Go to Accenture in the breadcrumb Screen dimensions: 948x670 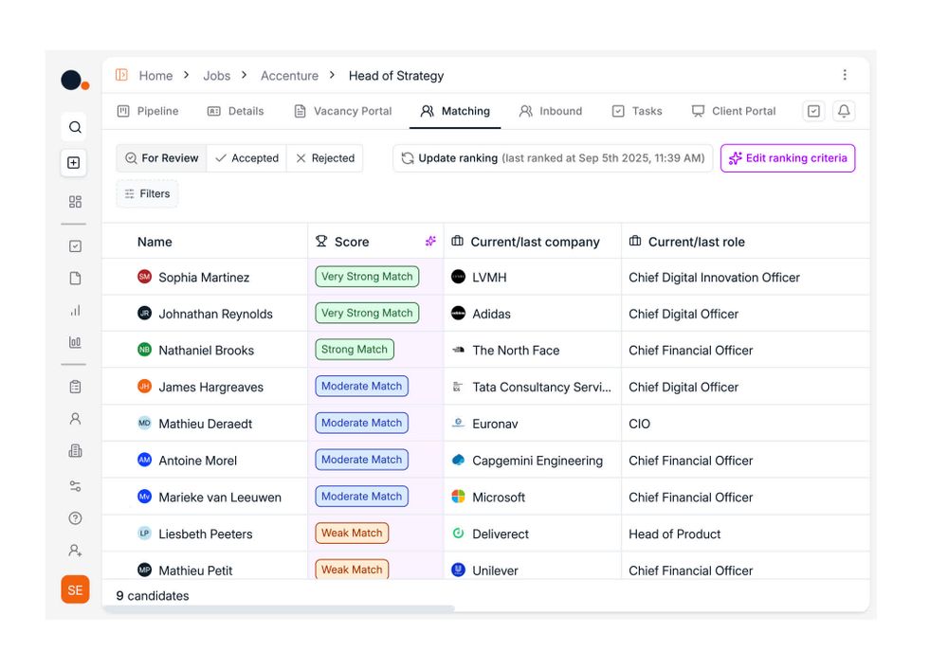coord(289,76)
